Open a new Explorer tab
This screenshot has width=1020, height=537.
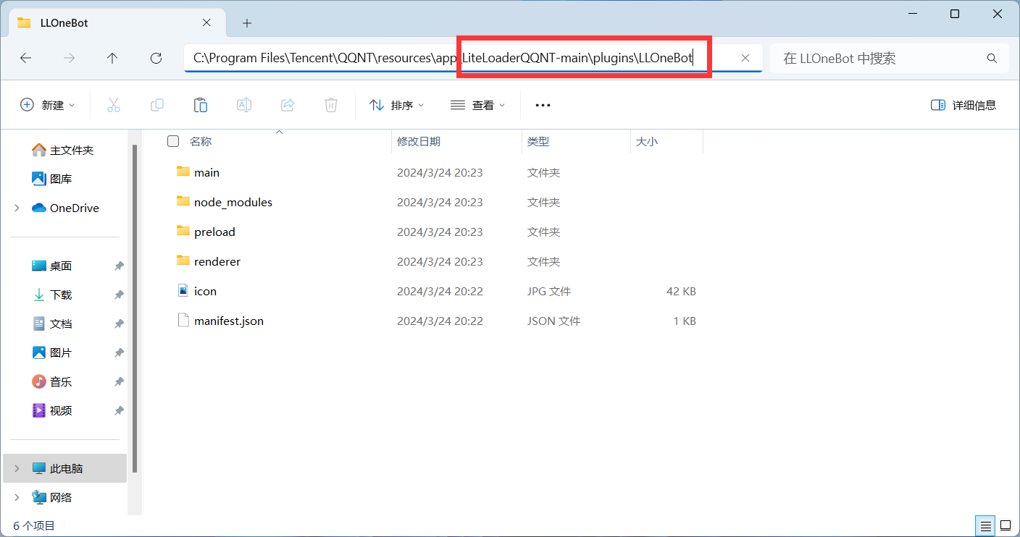246,22
